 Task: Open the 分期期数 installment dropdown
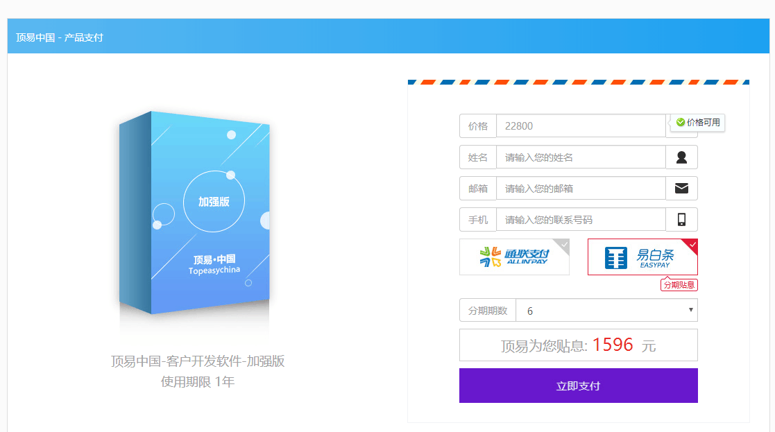click(x=607, y=310)
